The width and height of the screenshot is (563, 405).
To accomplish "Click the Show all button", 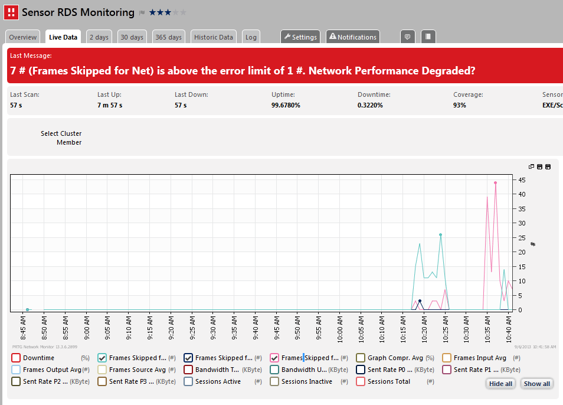I will 537,384.
